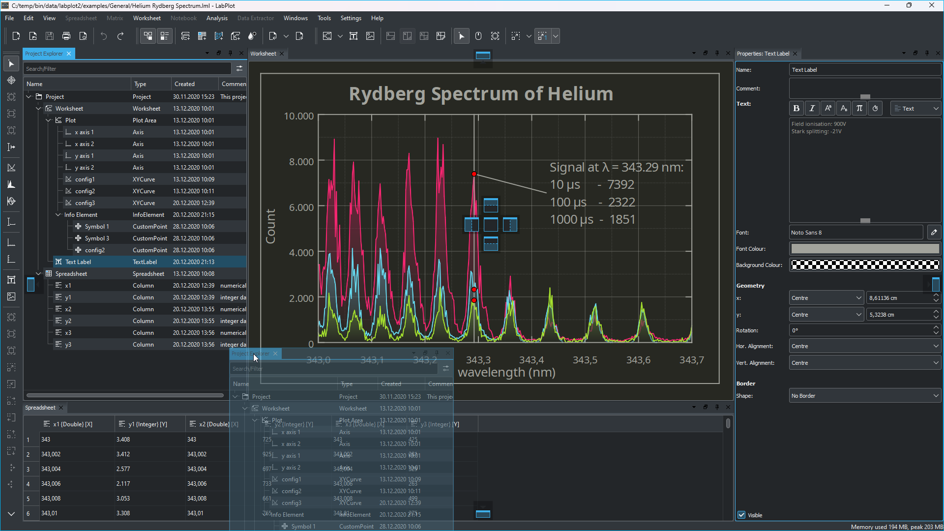Toggle bold text formatting button
The width and height of the screenshot is (944, 531).
(x=796, y=109)
